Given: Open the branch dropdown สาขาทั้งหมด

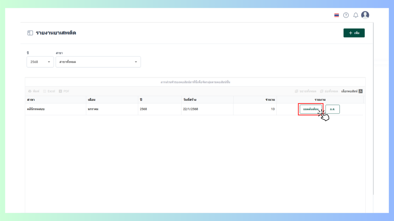Looking at the screenshot, I should pos(98,62).
